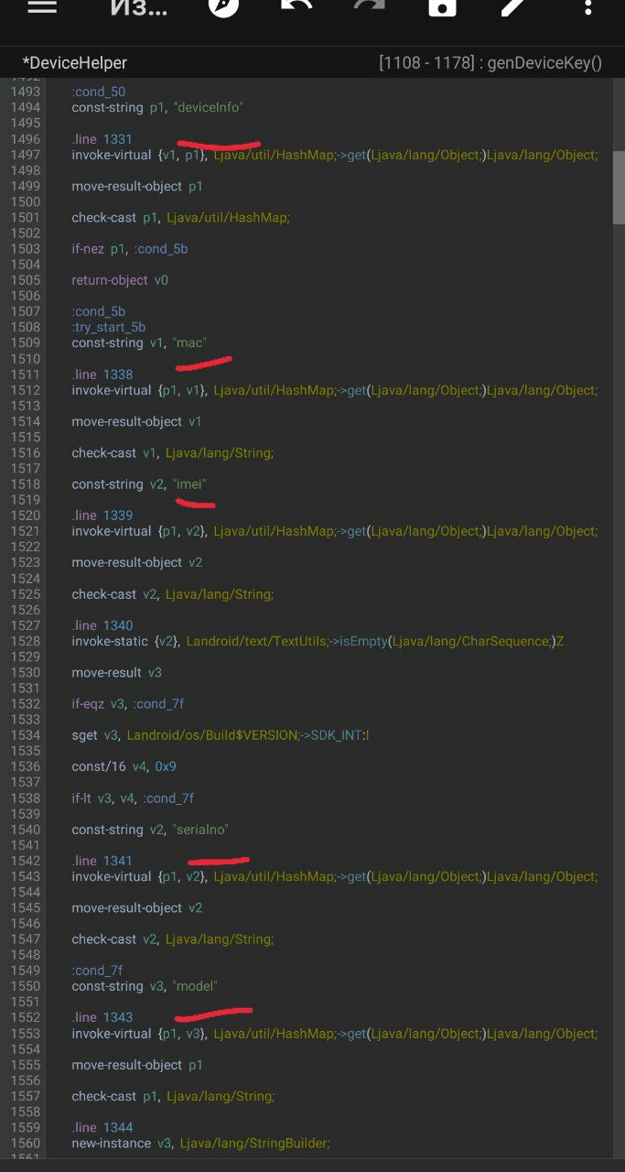Redo the reverted edit
The image size is (625, 1172).
tap(369, 7)
